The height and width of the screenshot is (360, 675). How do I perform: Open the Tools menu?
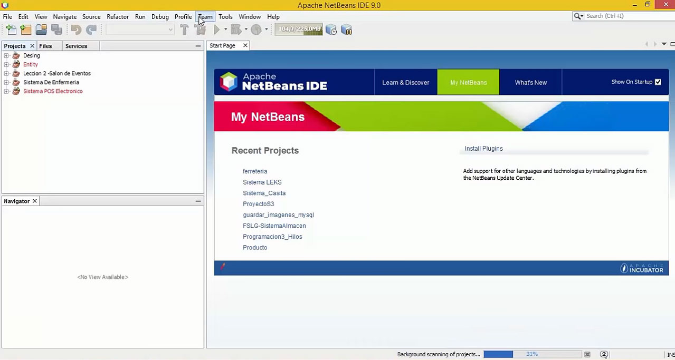point(225,17)
